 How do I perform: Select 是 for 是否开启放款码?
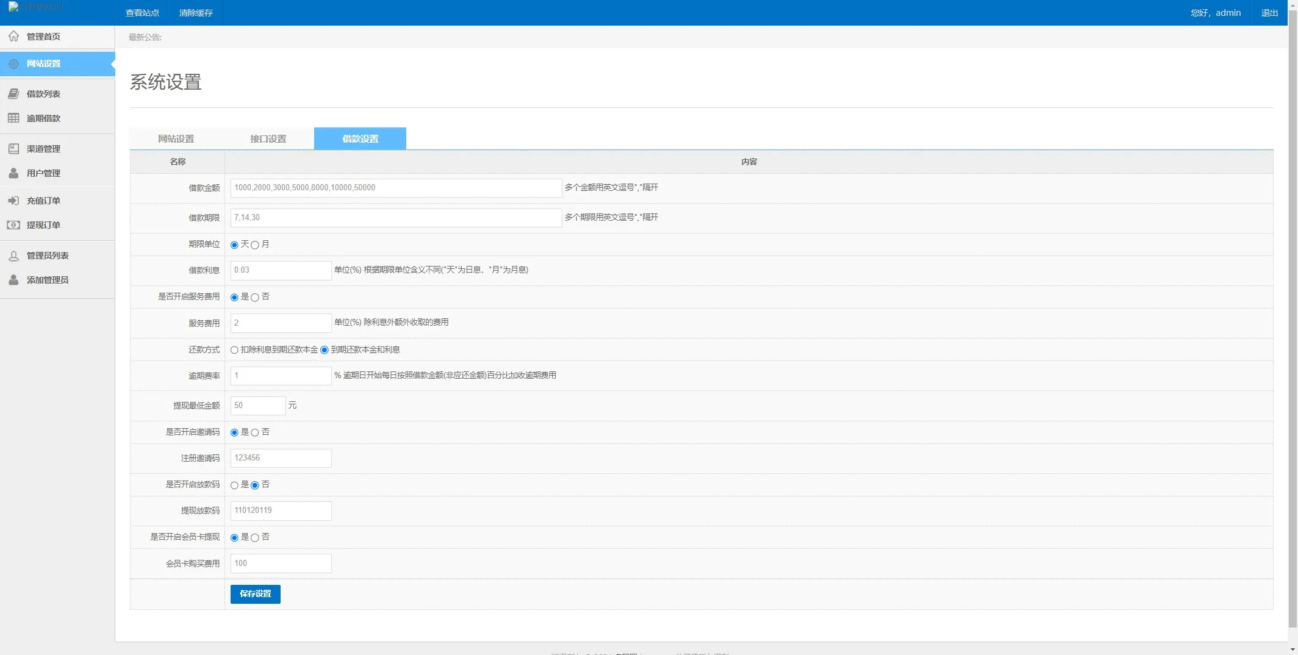pos(234,485)
